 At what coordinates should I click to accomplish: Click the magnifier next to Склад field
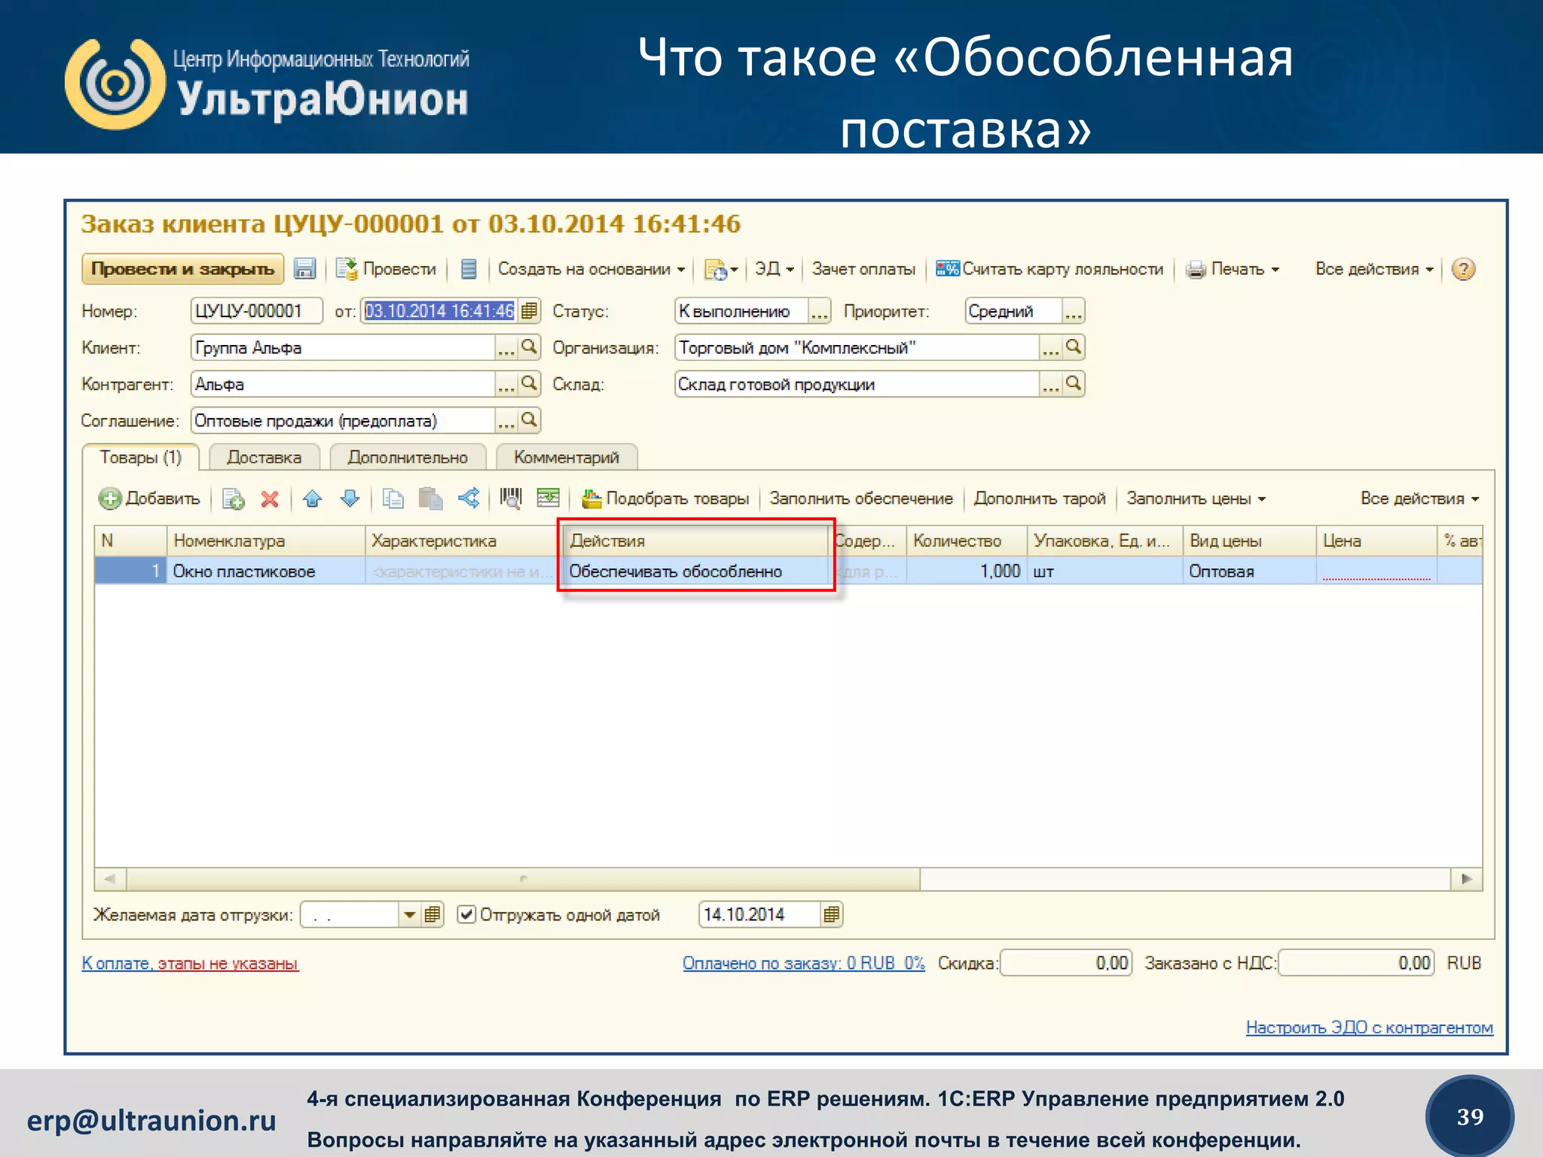(x=1074, y=383)
